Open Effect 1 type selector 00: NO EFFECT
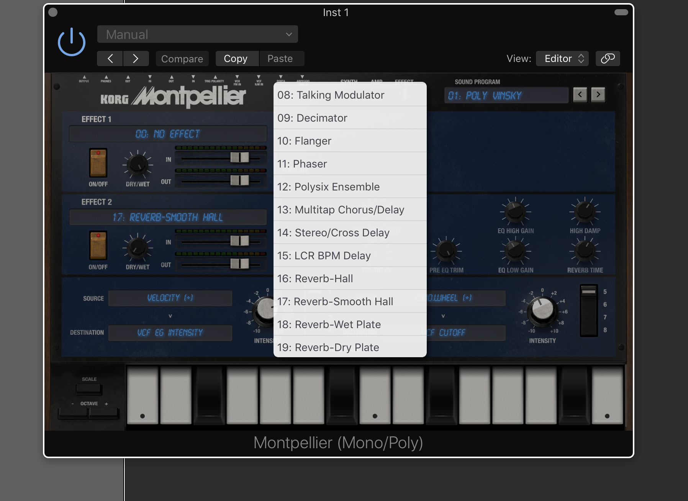688x501 pixels. pos(168,134)
